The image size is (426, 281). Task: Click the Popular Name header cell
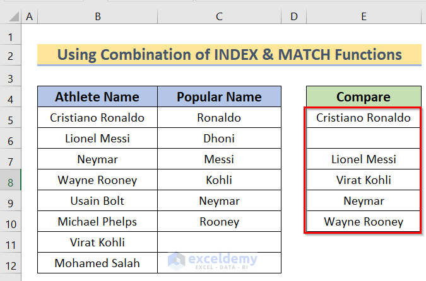(219, 97)
